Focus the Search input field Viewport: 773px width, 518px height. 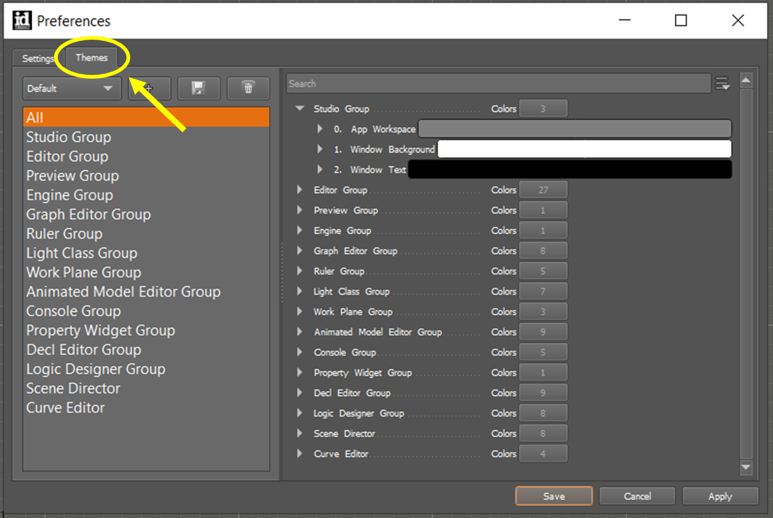click(498, 84)
